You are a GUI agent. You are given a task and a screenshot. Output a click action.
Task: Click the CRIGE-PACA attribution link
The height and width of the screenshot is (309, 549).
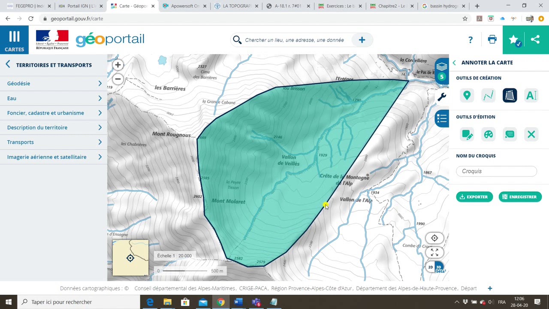tap(253, 288)
